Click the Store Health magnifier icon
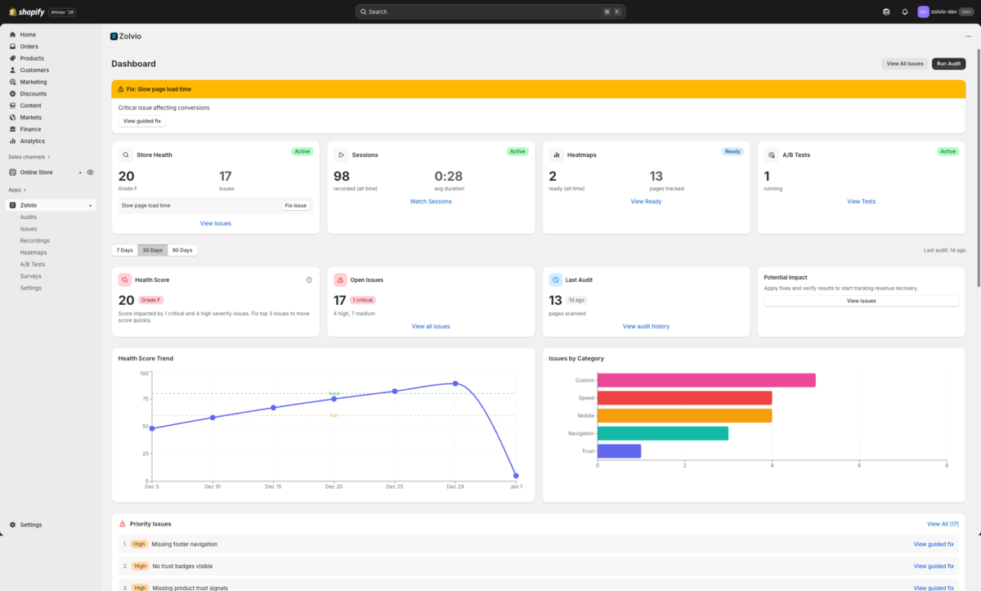 coord(124,154)
